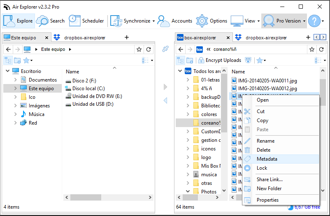Viewport: 330px width, 216px height.
Task: Click the Pro Version button
Action: click(x=282, y=21)
